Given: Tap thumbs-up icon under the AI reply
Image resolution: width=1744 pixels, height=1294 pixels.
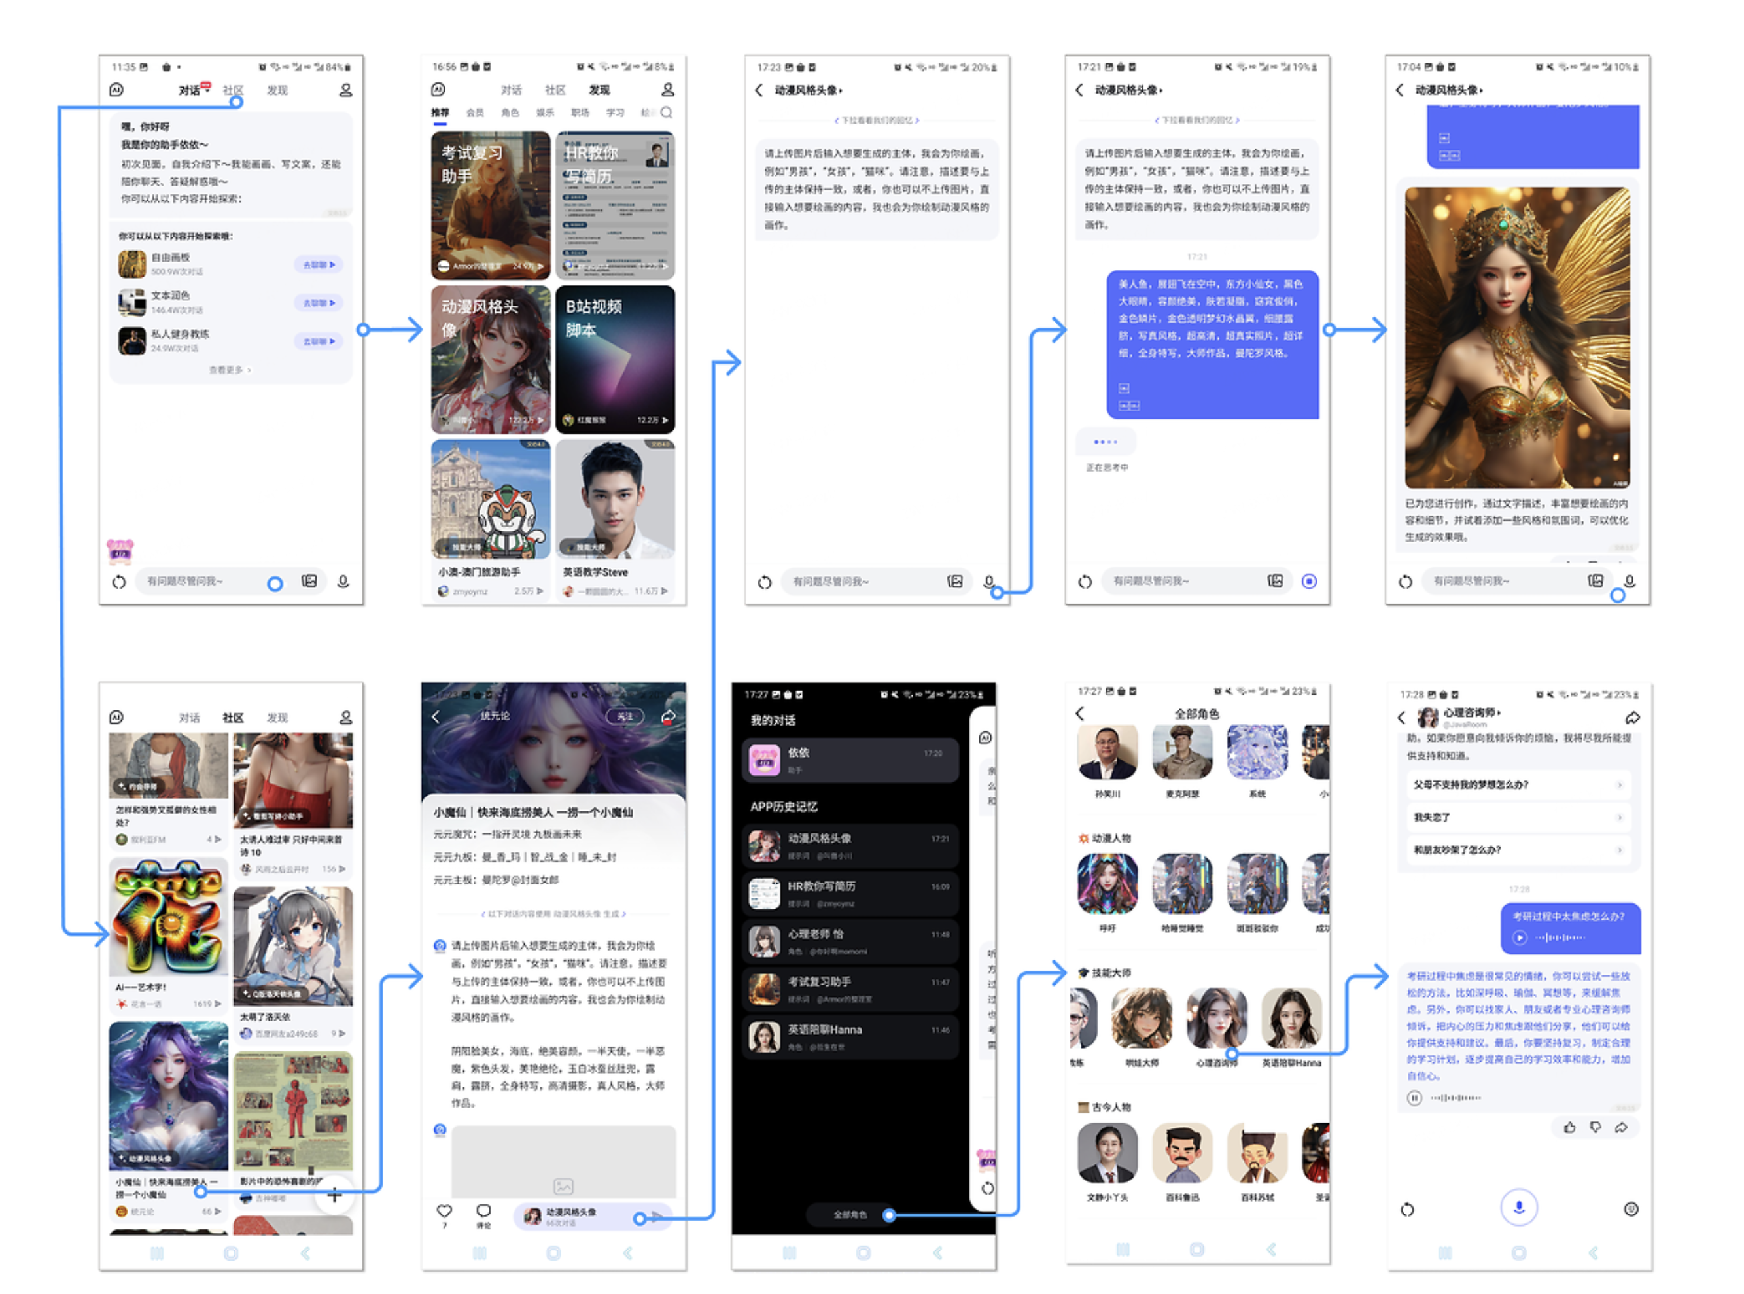Looking at the screenshot, I should [x=1569, y=1127].
